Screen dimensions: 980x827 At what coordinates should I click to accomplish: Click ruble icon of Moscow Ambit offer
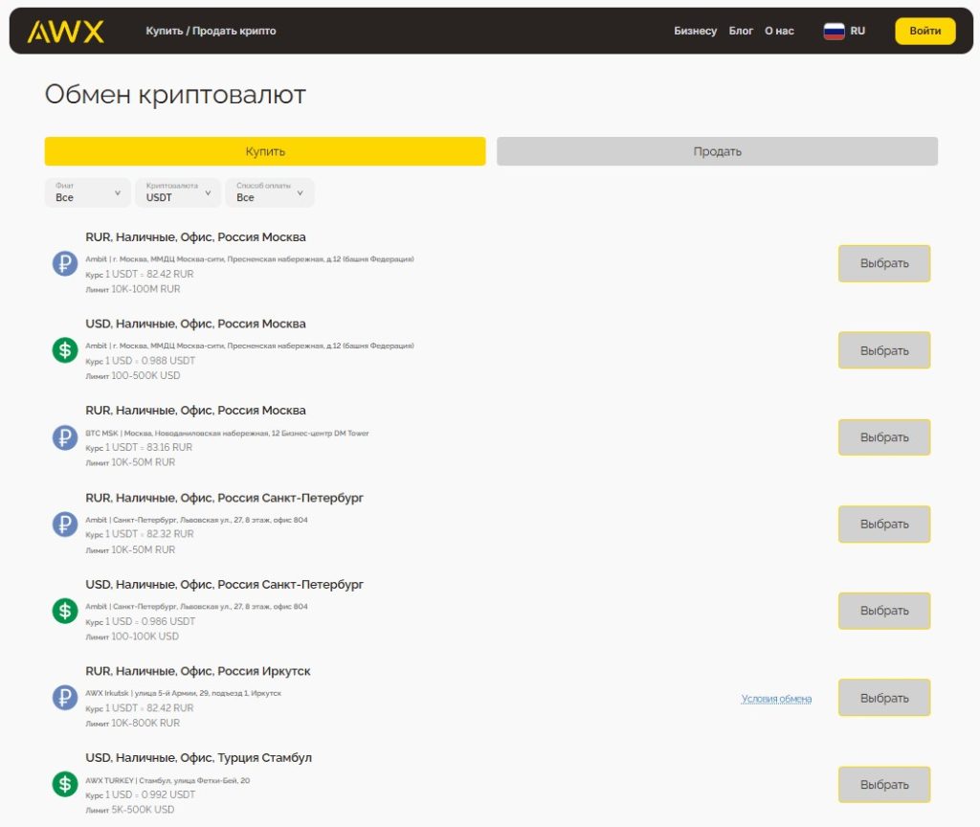65,263
